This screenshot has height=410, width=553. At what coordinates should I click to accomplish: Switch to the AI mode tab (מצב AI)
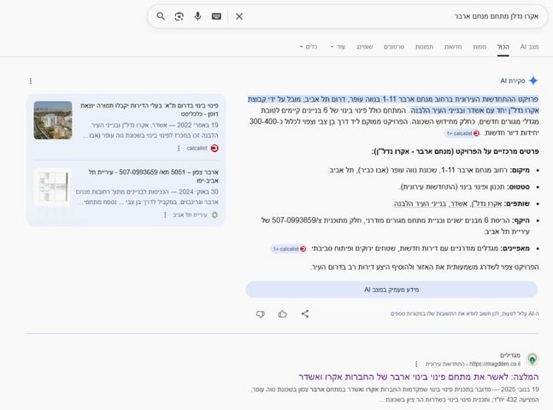tap(529, 46)
